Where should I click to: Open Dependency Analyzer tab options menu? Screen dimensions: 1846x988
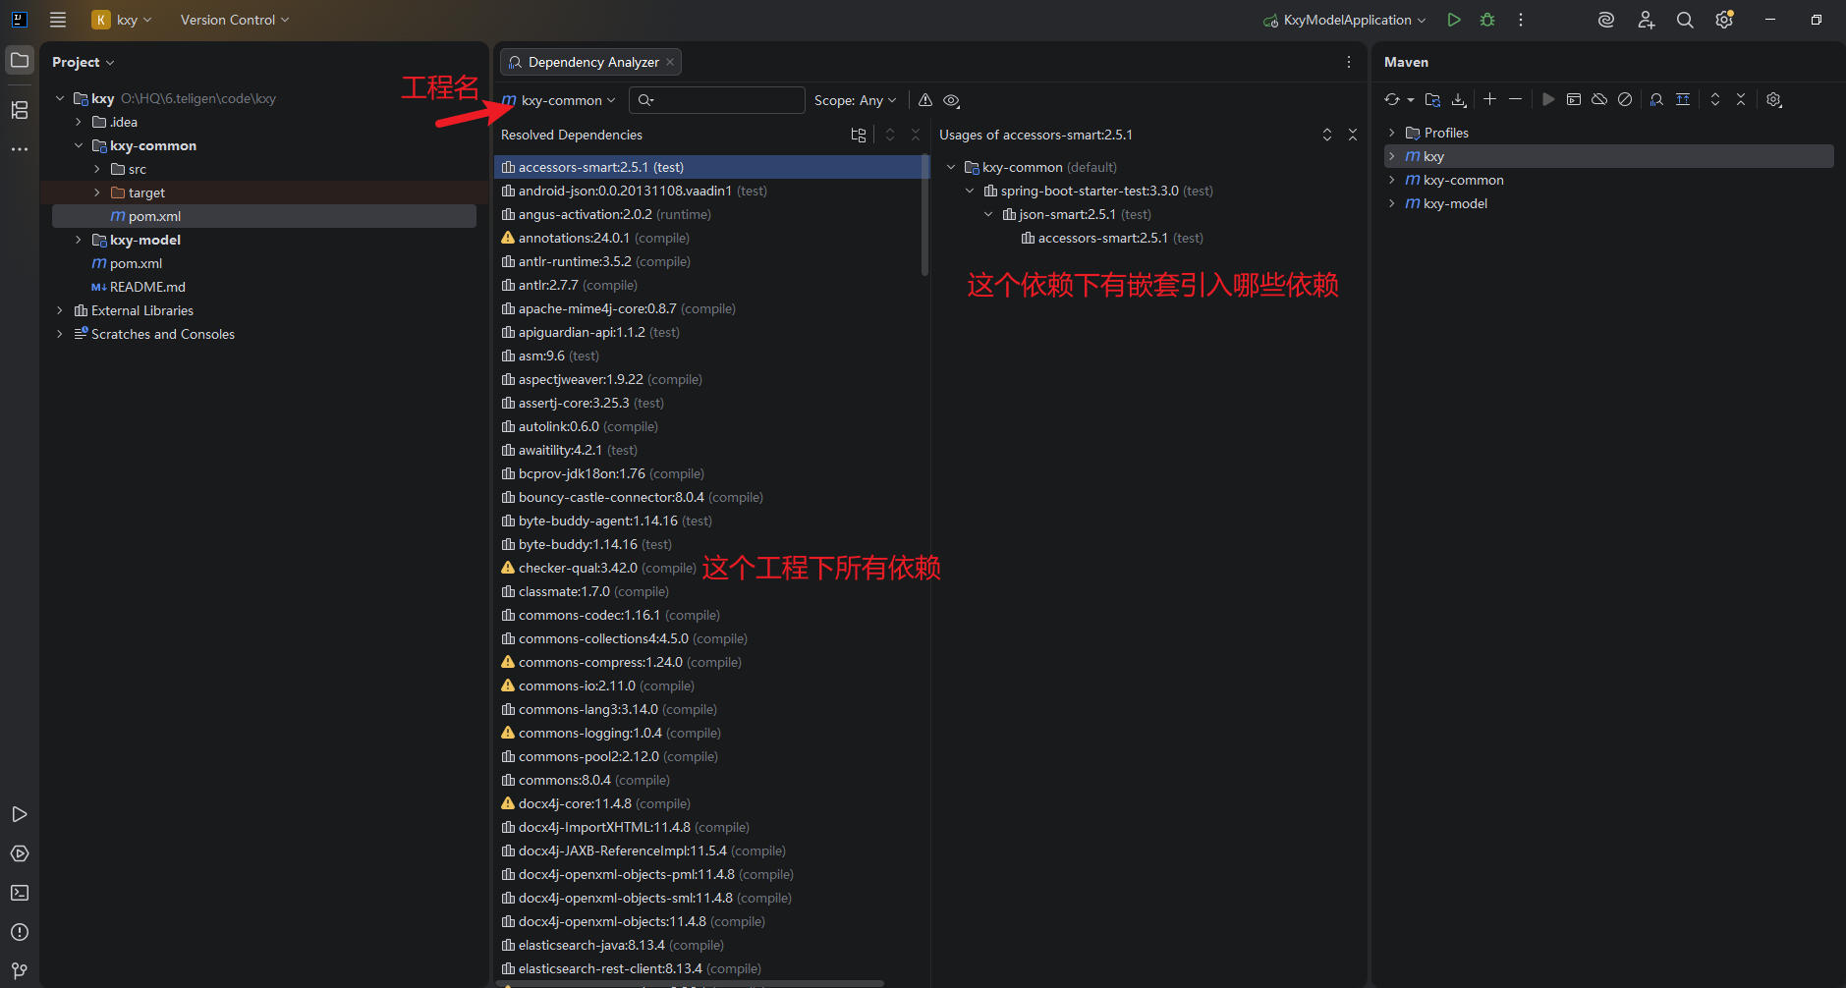point(1349,62)
